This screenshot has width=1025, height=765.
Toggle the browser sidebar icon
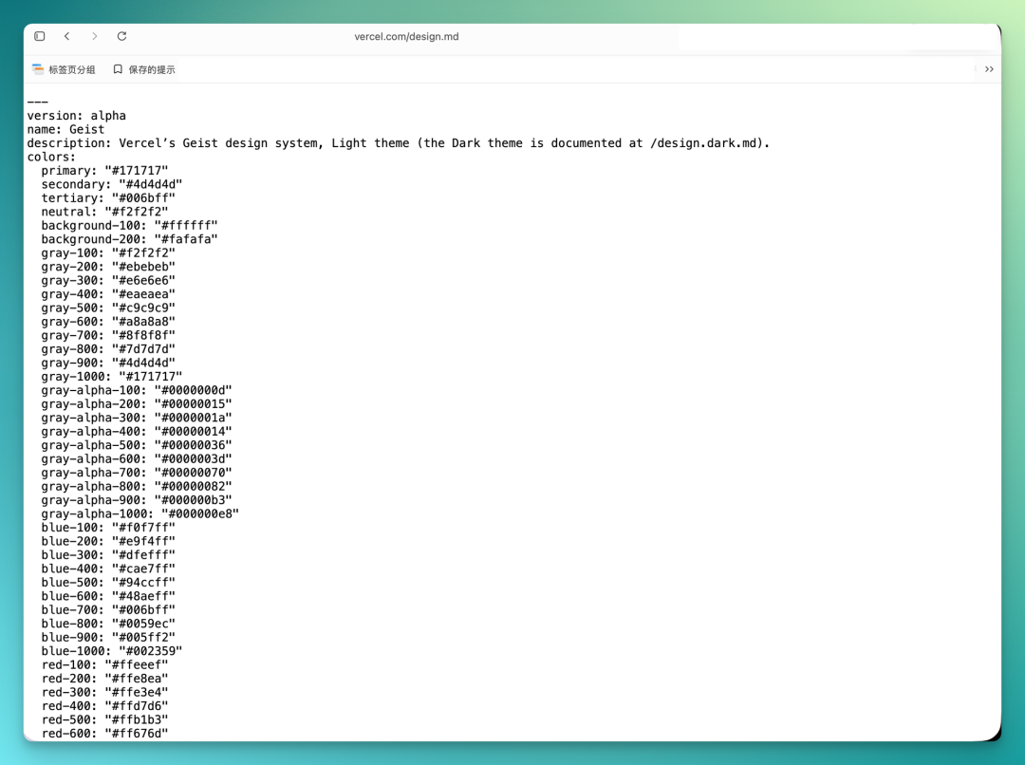point(39,37)
